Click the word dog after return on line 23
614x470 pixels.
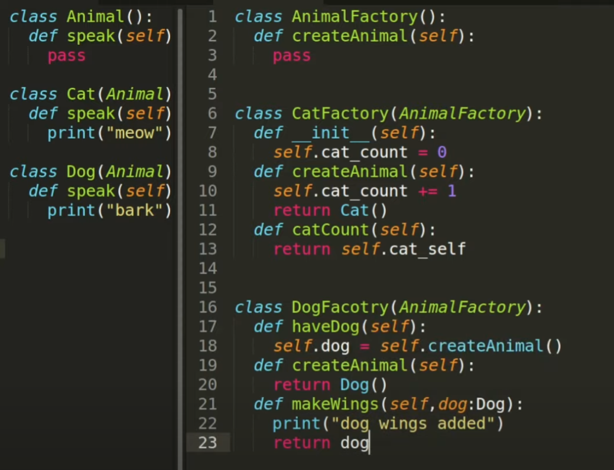(355, 443)
